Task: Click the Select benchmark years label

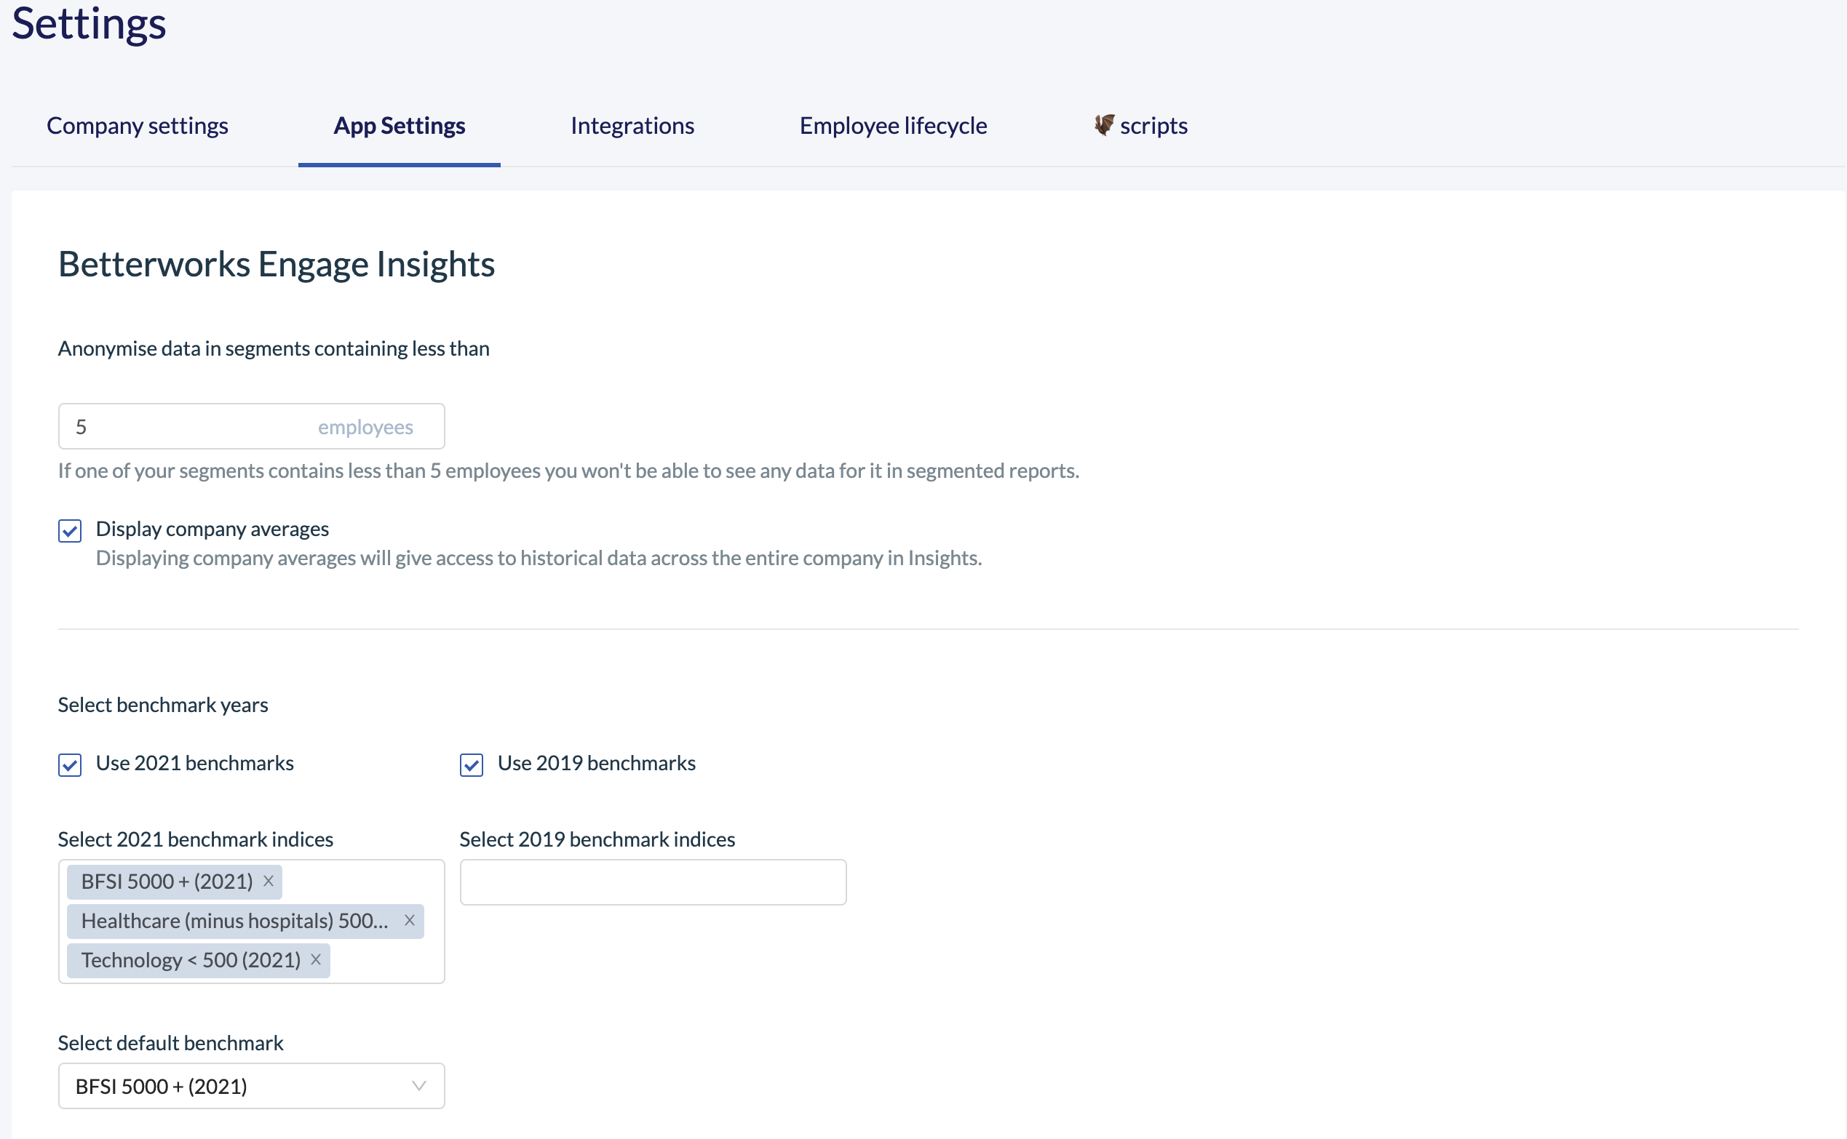Action: (x=163, y=705)
